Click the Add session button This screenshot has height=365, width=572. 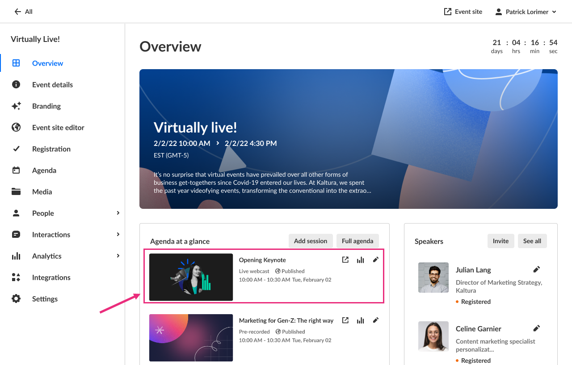311,241
